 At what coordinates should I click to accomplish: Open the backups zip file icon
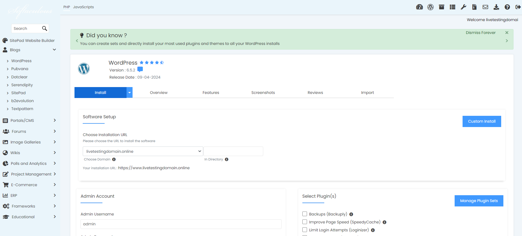pyautogui.click(x=474, y=7)
